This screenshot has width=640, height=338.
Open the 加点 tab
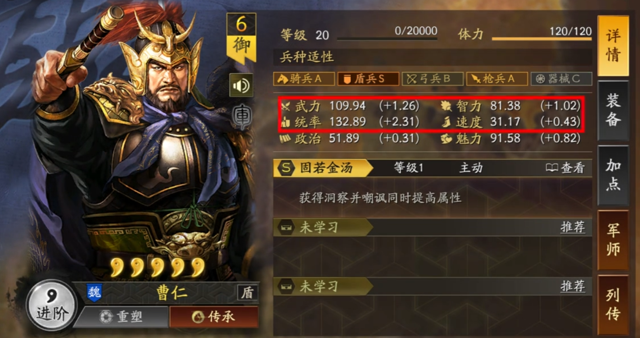coord(613,175)
